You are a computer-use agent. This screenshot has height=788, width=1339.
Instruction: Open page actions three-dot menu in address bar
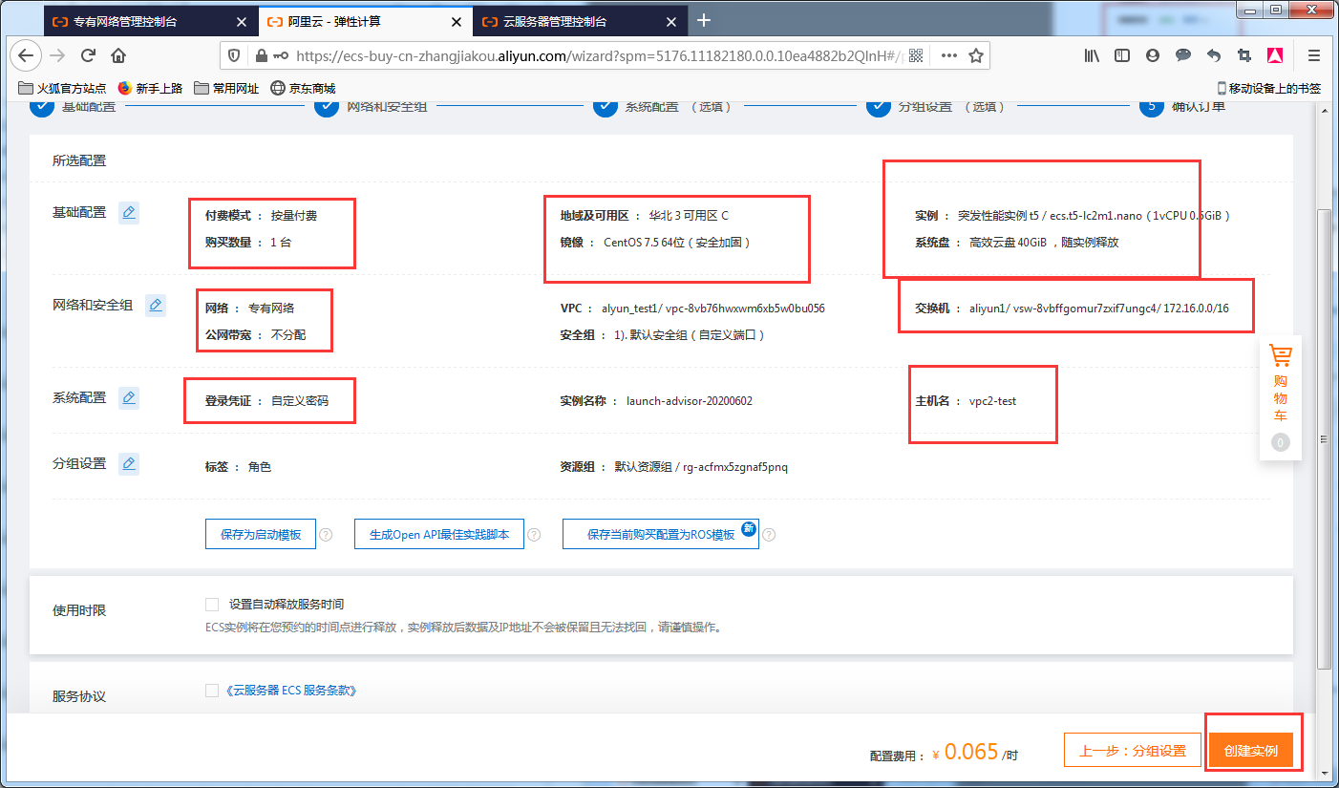948,55
